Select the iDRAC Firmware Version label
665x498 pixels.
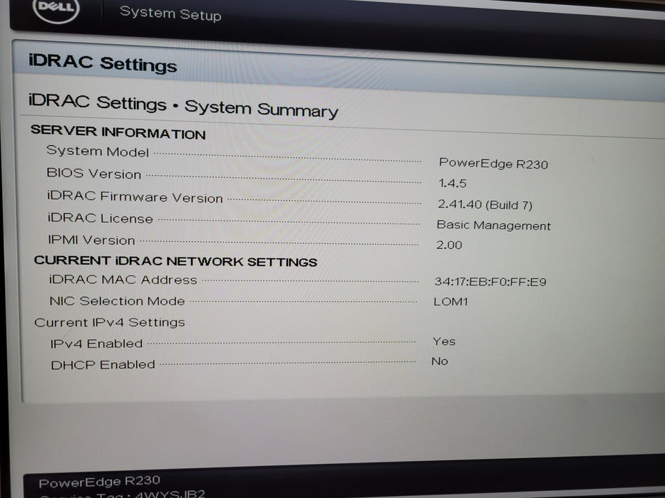click(x=135, y=197)
